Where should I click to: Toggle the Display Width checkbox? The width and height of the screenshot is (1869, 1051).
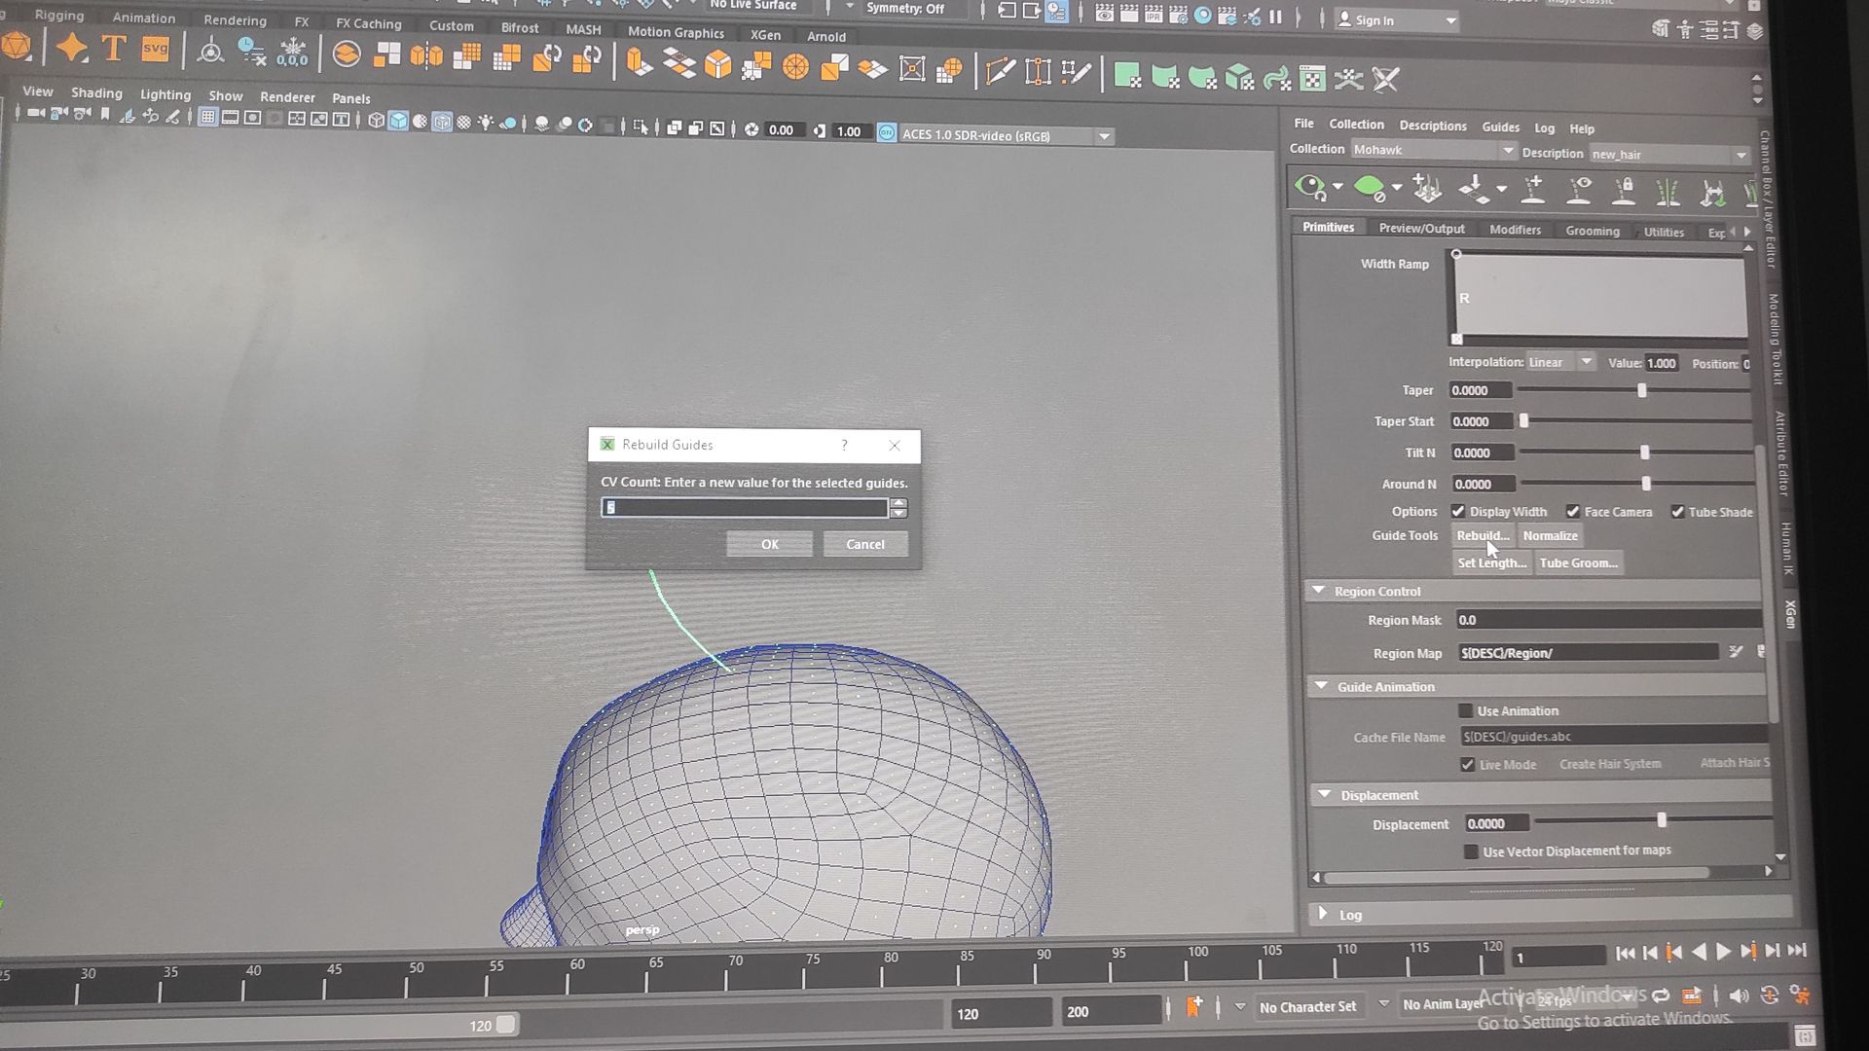click(x=1458, y=512)
